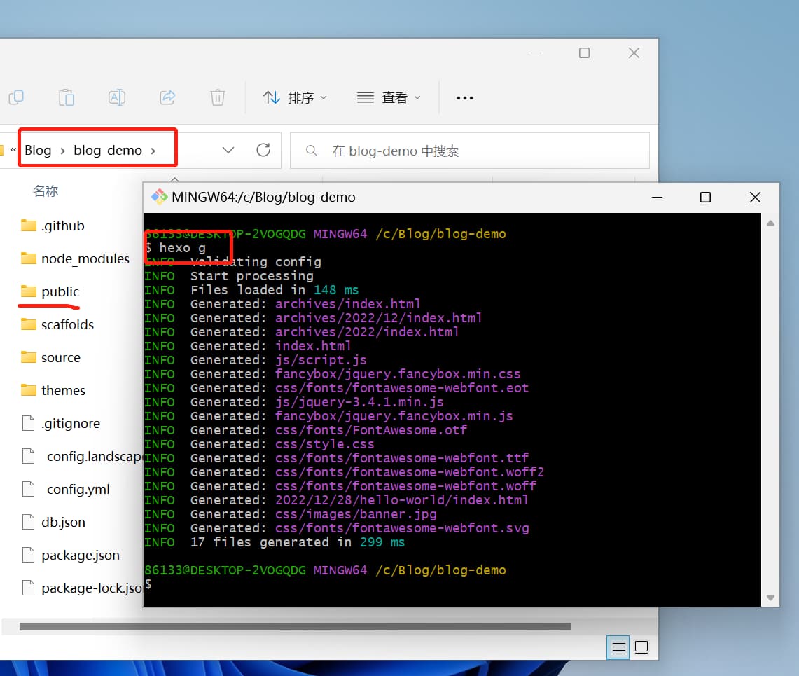Switch to details list view layout
Screen dimensions: 799x676
618,648
